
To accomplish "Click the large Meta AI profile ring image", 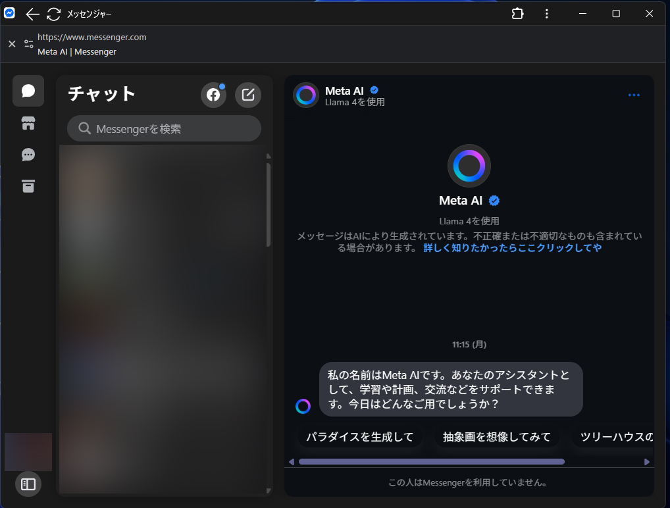I will [x=469, y=166].
